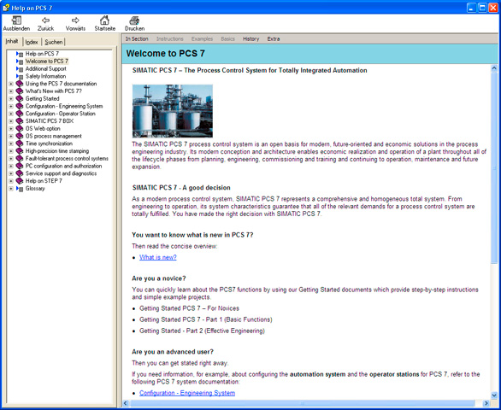This screenshot has width=501, height=410.
Task: Open the In Section menu
Action: 137,39
